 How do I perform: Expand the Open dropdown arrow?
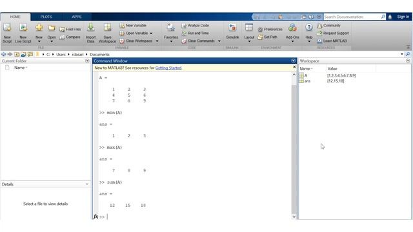(x=52, y=41)
